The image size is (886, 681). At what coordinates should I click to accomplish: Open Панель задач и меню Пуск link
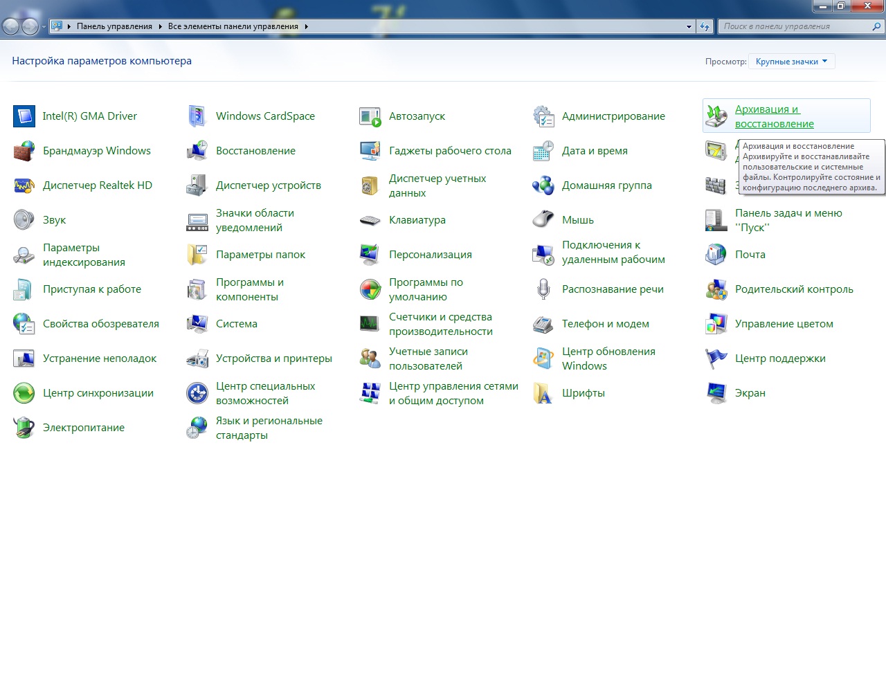point(788,220)
